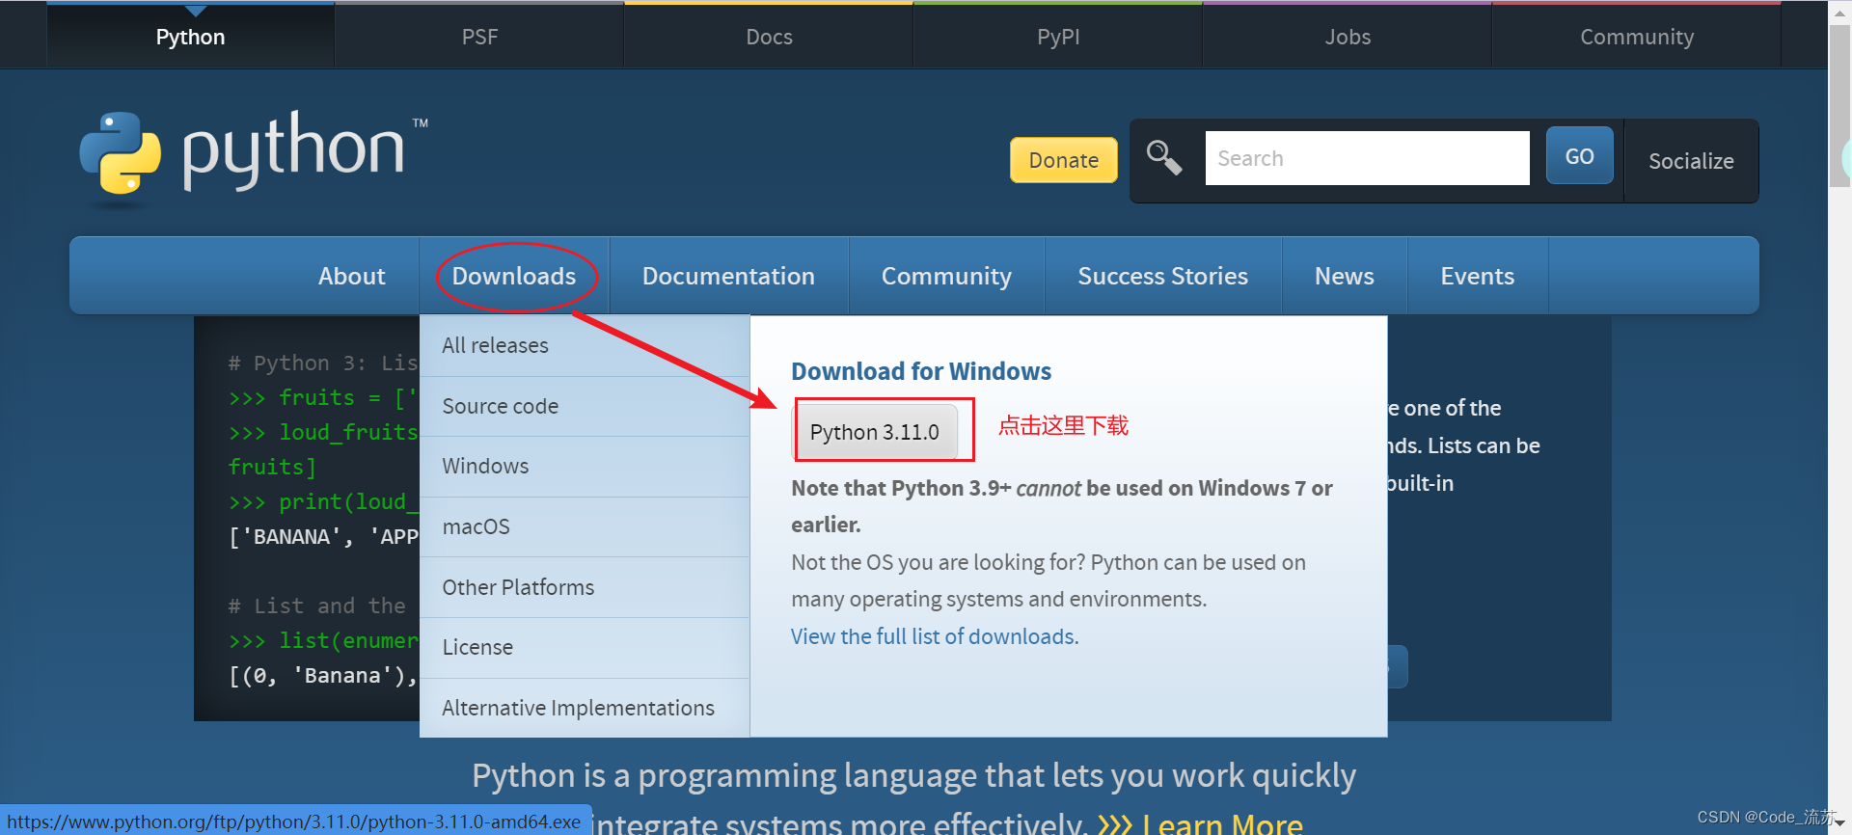Select Source code submenu entry
The height and width of the screenshot is (835, 1852).
pyautogui.click(x=585, y=406)
